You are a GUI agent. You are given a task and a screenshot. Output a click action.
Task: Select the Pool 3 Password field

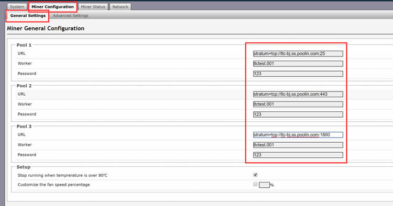298,155
